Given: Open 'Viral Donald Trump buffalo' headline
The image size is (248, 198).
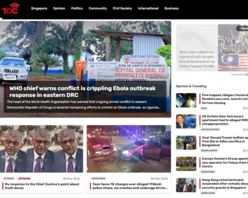Looking at the screenshot, I should click(x=225, y=141).
